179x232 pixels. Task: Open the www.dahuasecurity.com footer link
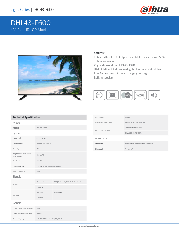pyautogui.click(x=89, y=226)
